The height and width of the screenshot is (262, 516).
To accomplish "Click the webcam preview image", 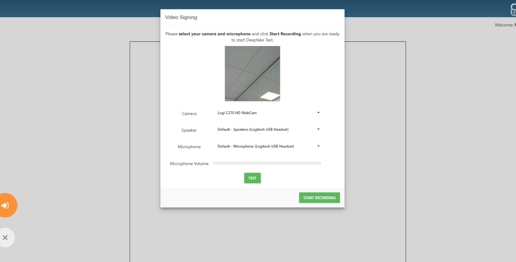I will 252,74.
